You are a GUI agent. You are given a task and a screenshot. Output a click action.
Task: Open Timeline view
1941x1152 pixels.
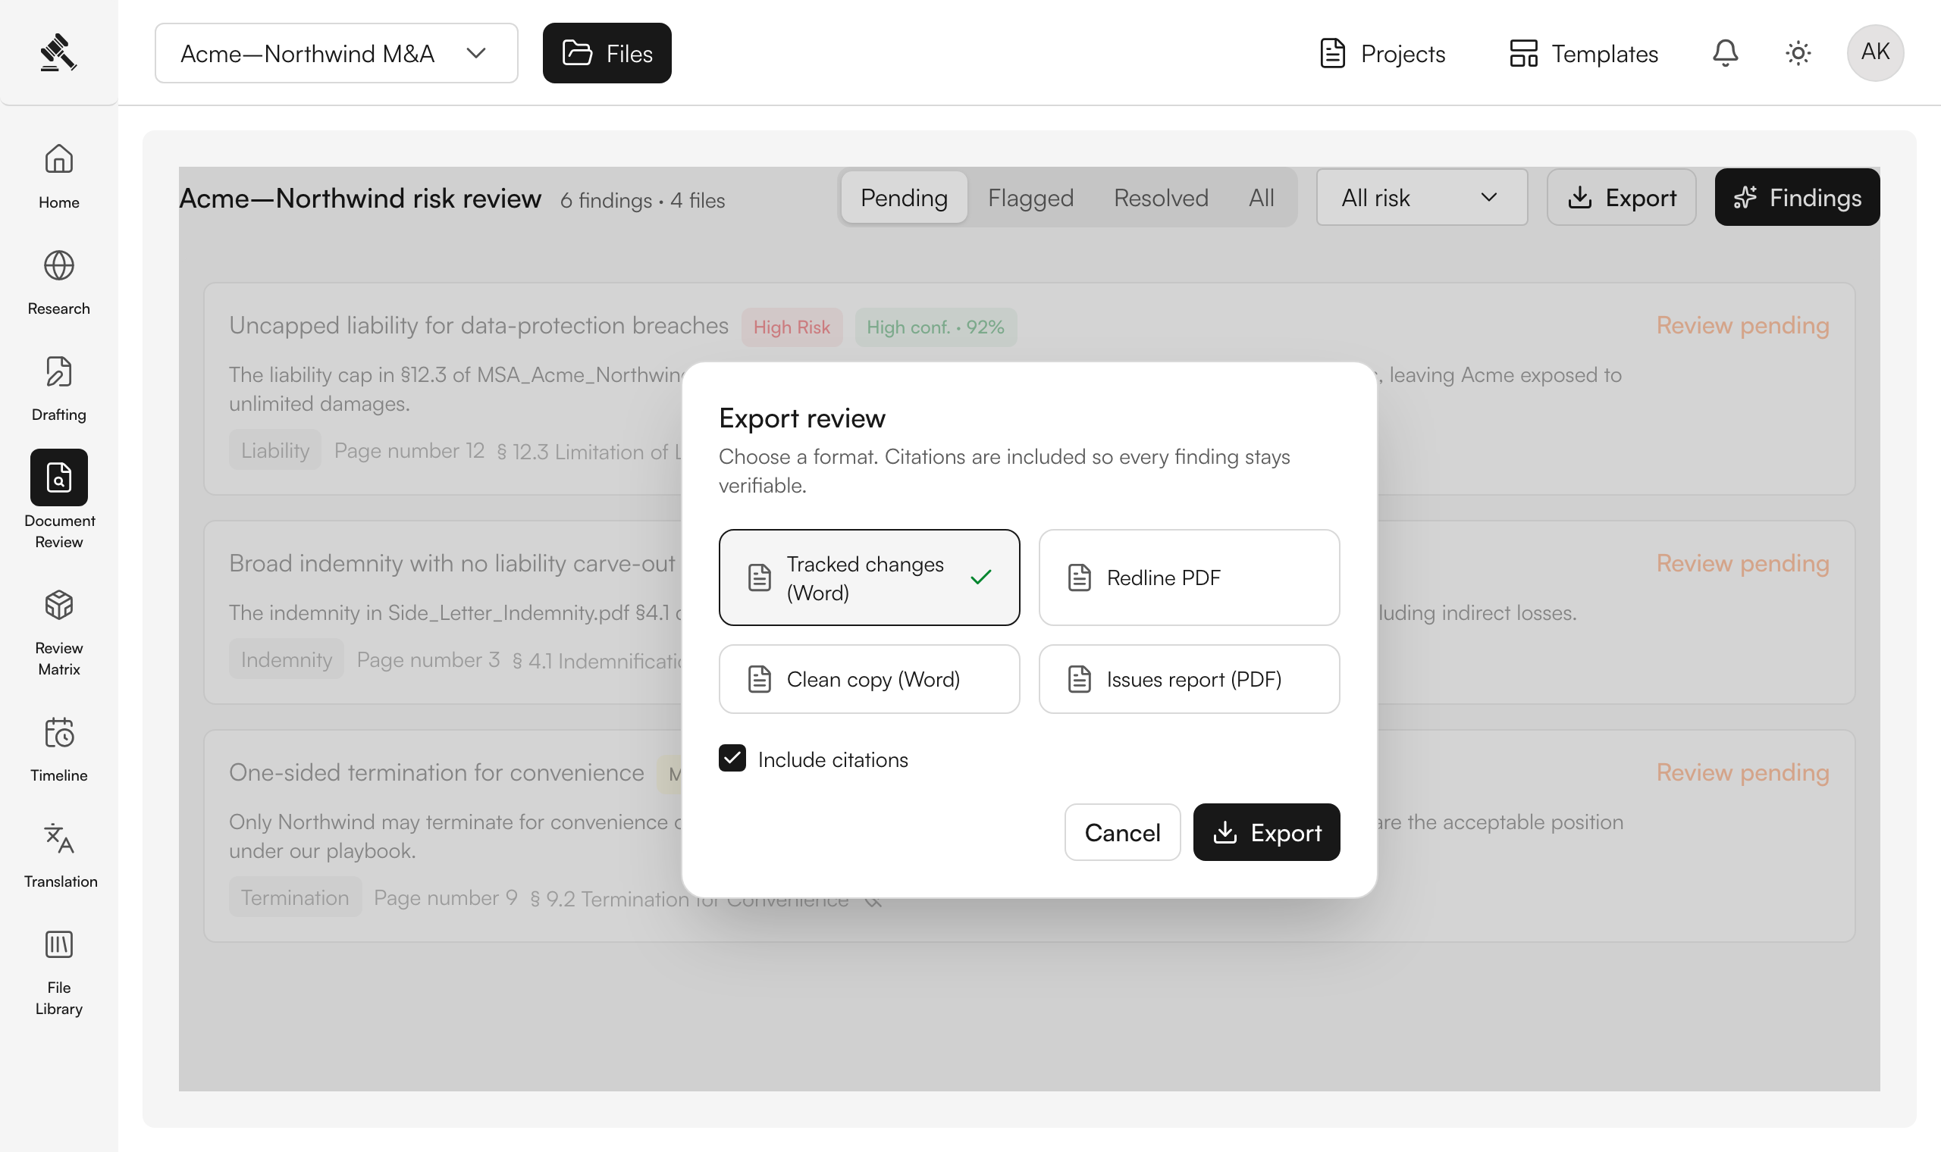pos(59,749)
